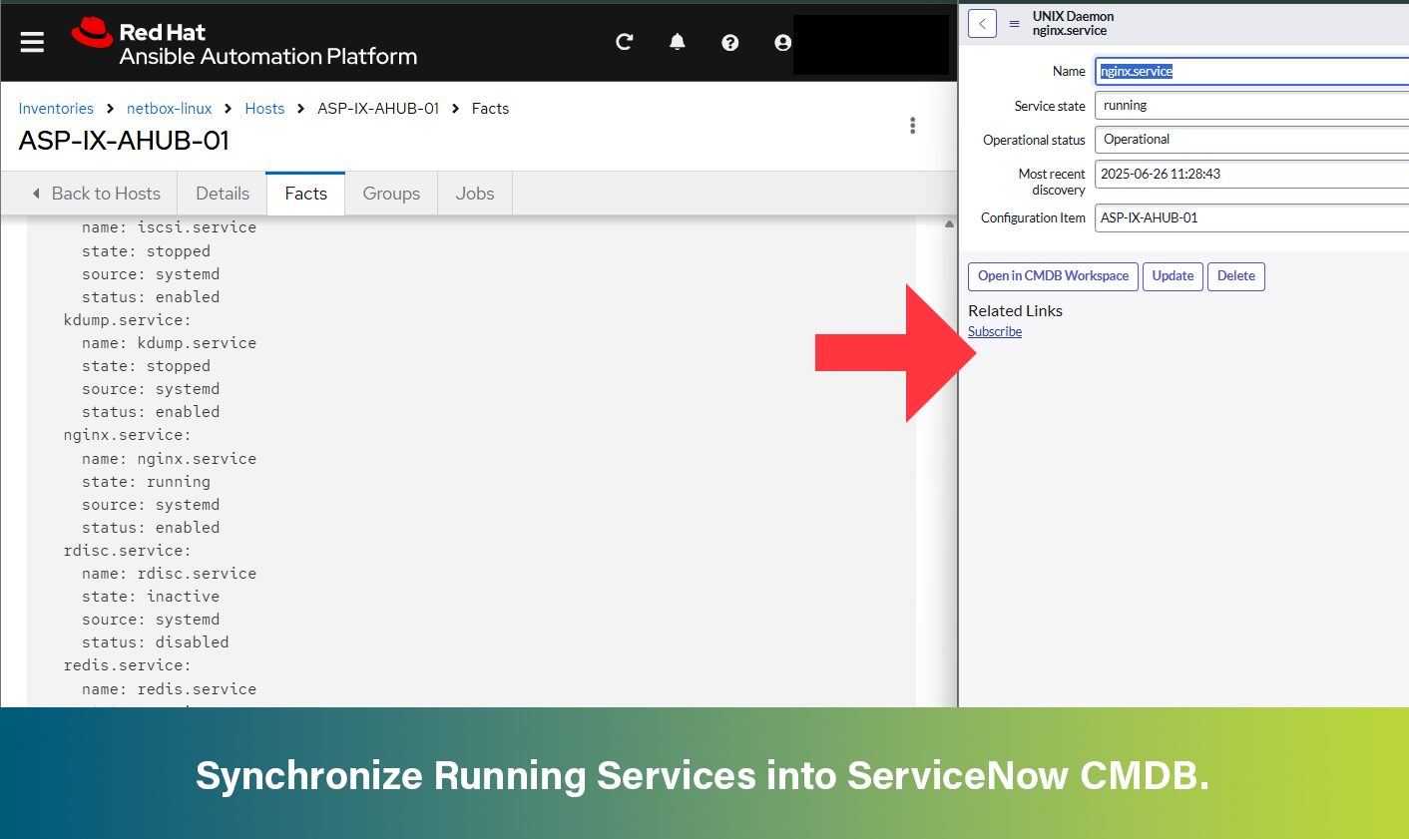Open the Jobs tab
The height and width of the screenshot is (839, 1409).
pyautogui.click(x=475, y=194)
